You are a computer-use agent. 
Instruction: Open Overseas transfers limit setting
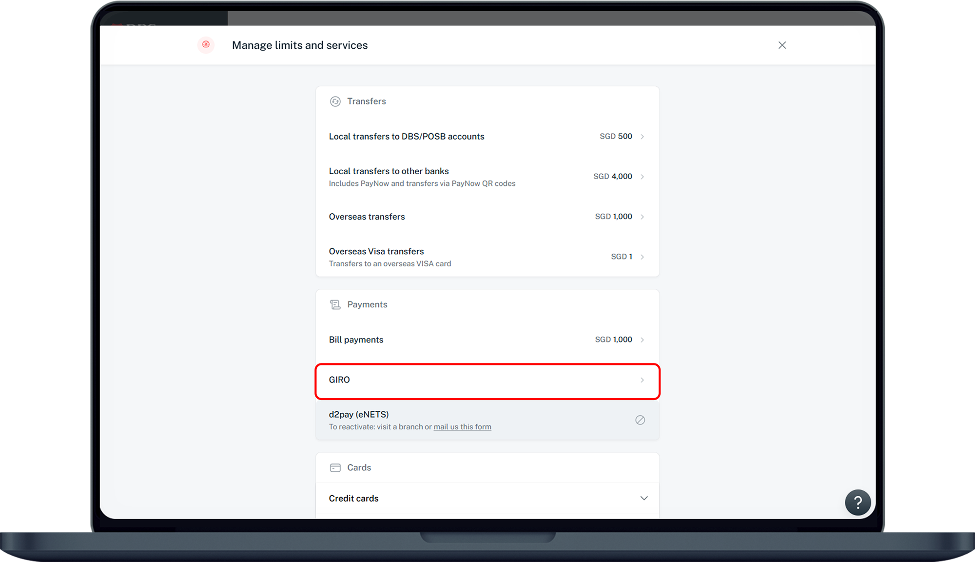click(367, 217)
